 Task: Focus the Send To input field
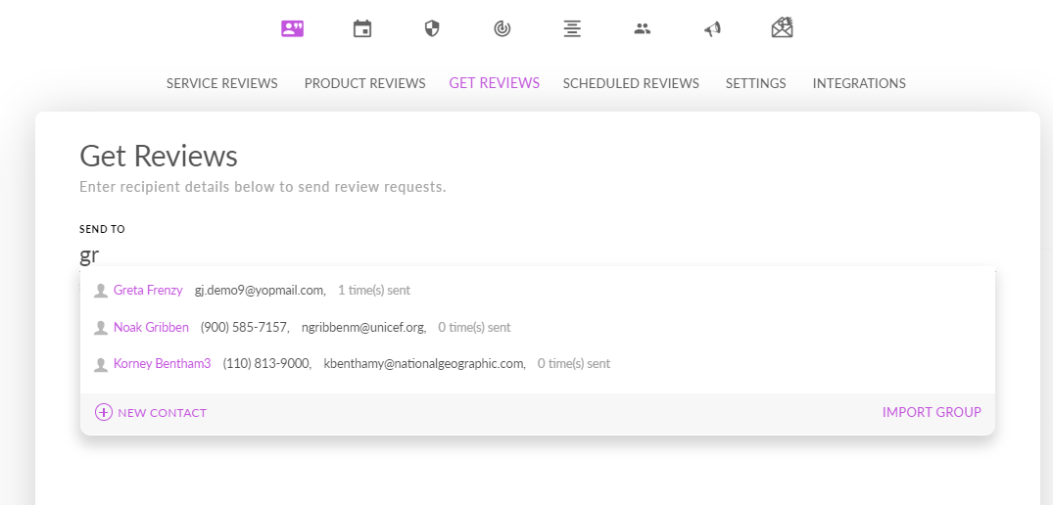(537, 255)
